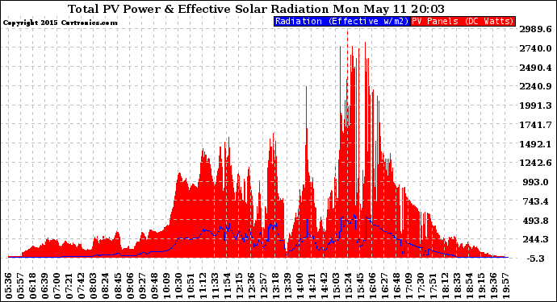Click the -5.3 y-axis value
The height and width of the screenshot is (302, 557).
click(536, 259)
